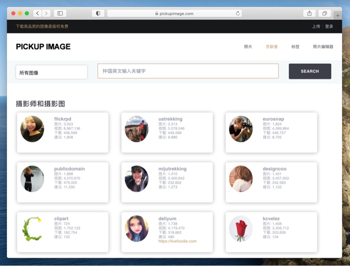Reload the pickupimage.com page
The height and width of the screenshot is (266, 350).
point(237,13)
